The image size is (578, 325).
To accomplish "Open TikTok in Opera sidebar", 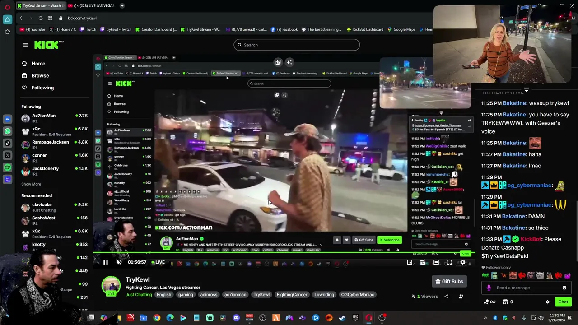I will click(x=7, y=143).
